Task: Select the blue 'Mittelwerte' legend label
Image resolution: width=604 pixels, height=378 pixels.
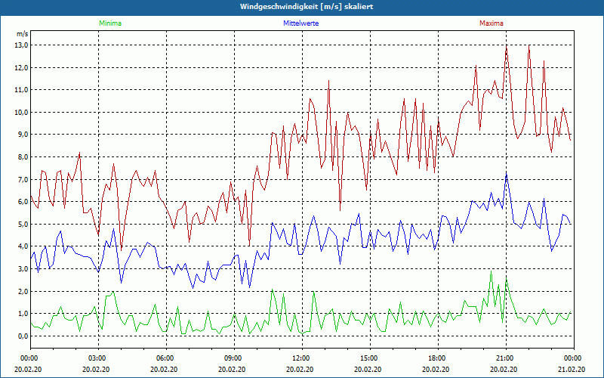Action: pyautogui.click(x=300, y=23)
